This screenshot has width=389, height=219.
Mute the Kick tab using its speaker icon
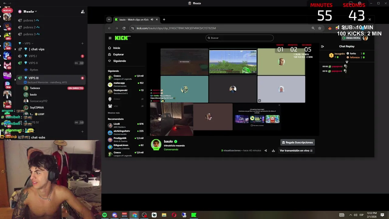[x=152, y=19]
